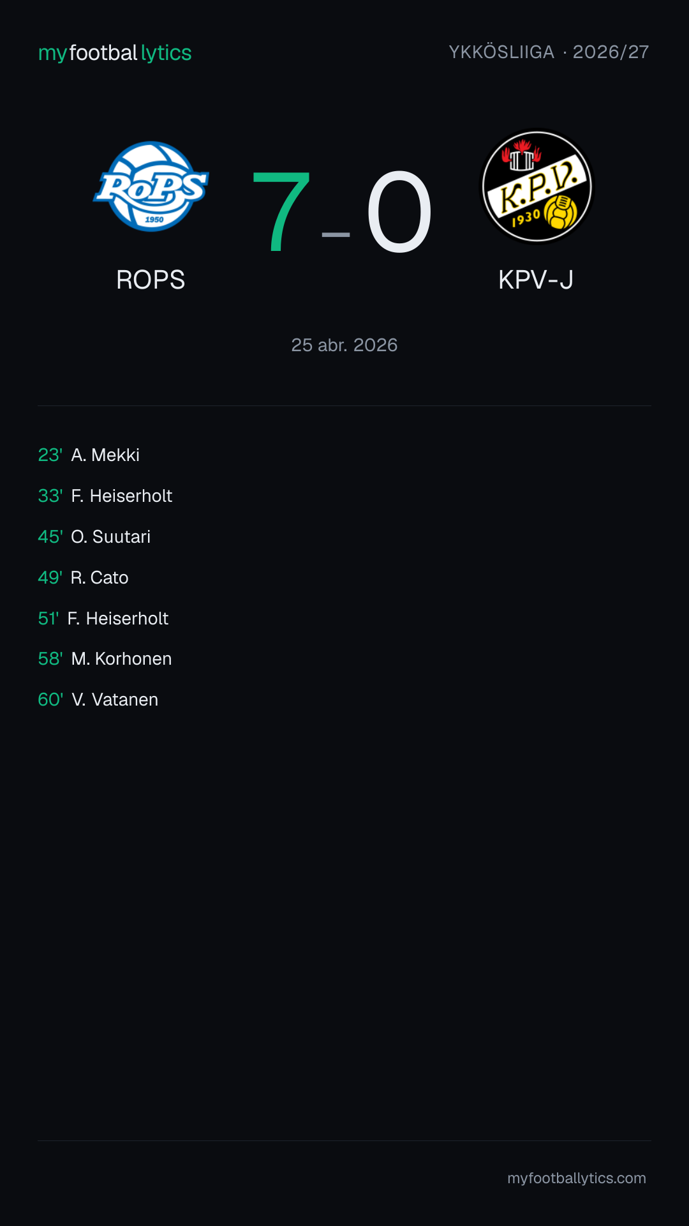Screen dimensions: 689x1226
Task: Open V. Vatanen goal at 60'
Action: (98, 699)
